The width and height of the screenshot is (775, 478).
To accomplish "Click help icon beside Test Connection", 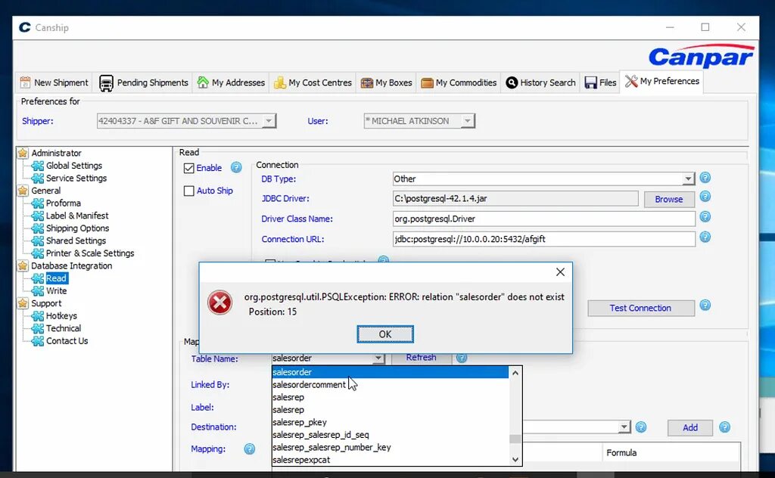I will tap(705, 305).
